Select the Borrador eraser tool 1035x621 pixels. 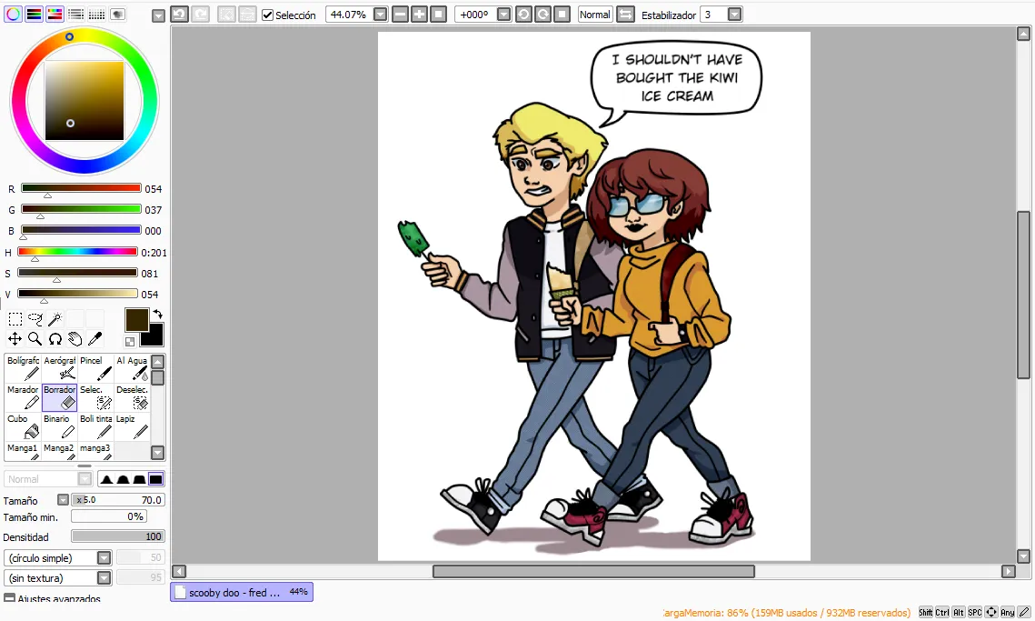[x=60, y=397]
